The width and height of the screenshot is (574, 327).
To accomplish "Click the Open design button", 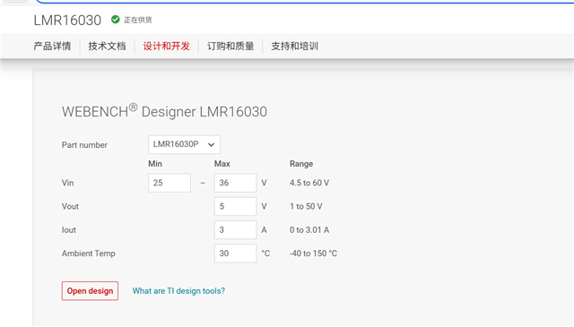I will click(90, 291).
